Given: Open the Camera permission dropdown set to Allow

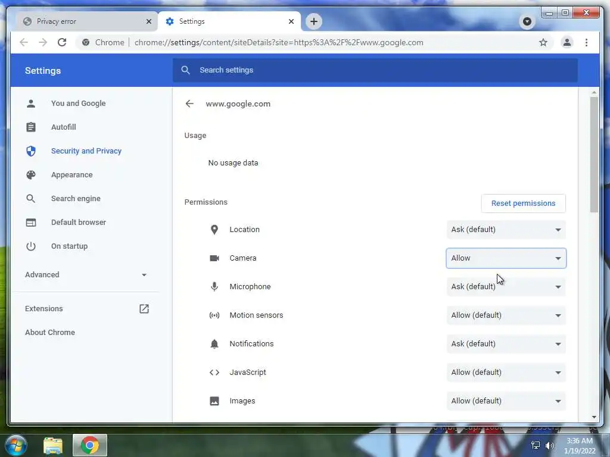Looking at the screenshot, I should click(x=506, y=258).
